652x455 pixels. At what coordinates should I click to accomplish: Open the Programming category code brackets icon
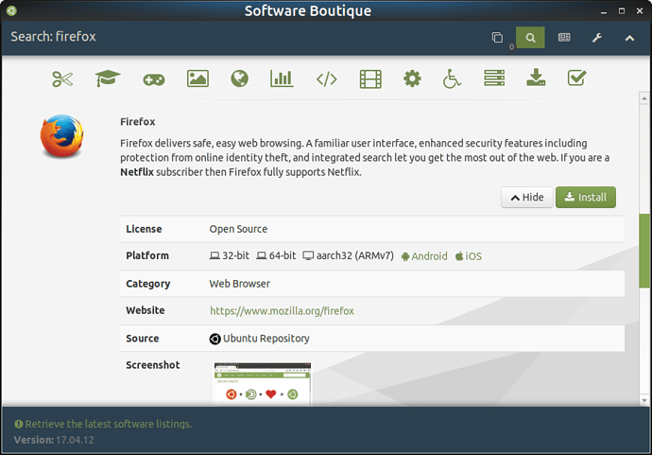click(x=326, y=79)
